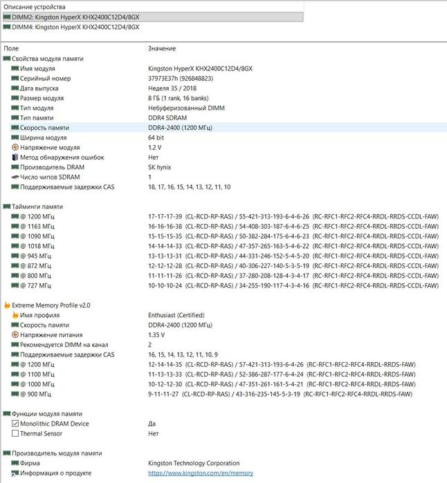Select DIMM2 Kingston HyperX device row
Screen dimensions: 447x483
152,17
